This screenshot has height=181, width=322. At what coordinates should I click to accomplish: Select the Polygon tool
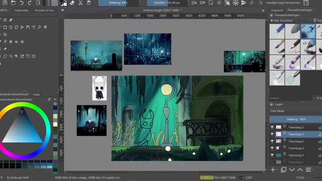[x=17, y=27]
